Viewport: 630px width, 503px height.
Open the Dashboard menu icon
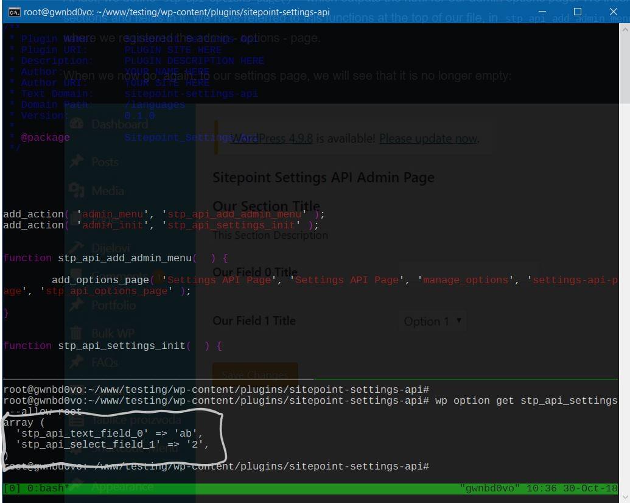coord(77,124)
